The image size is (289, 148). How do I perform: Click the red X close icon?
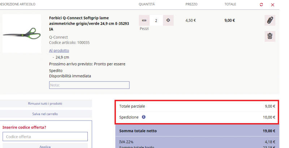click(273, 5)
